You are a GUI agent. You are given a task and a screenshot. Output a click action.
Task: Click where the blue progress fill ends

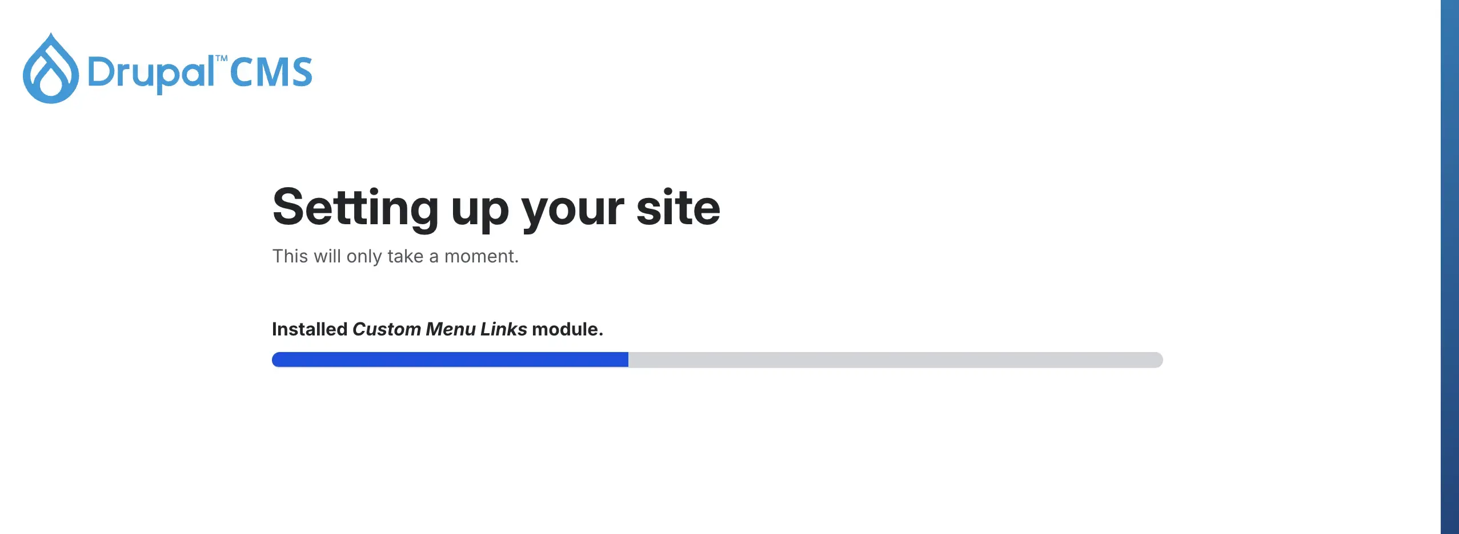coord(627,359)
